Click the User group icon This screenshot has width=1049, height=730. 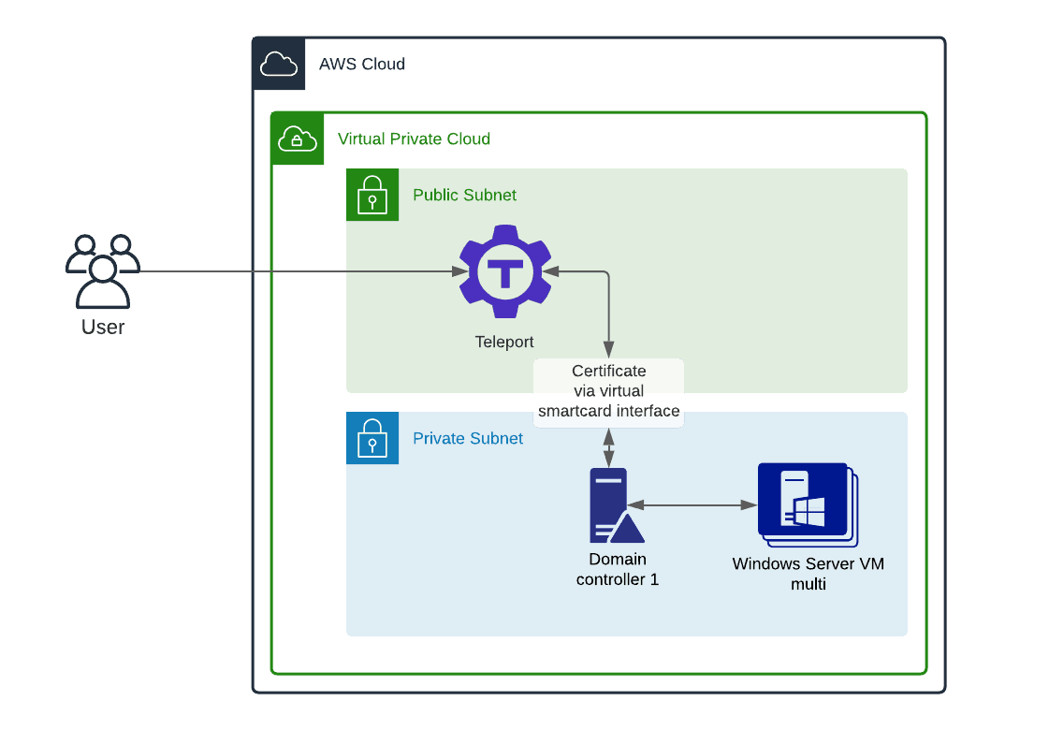pyautogui.click(x=103, y=271)
